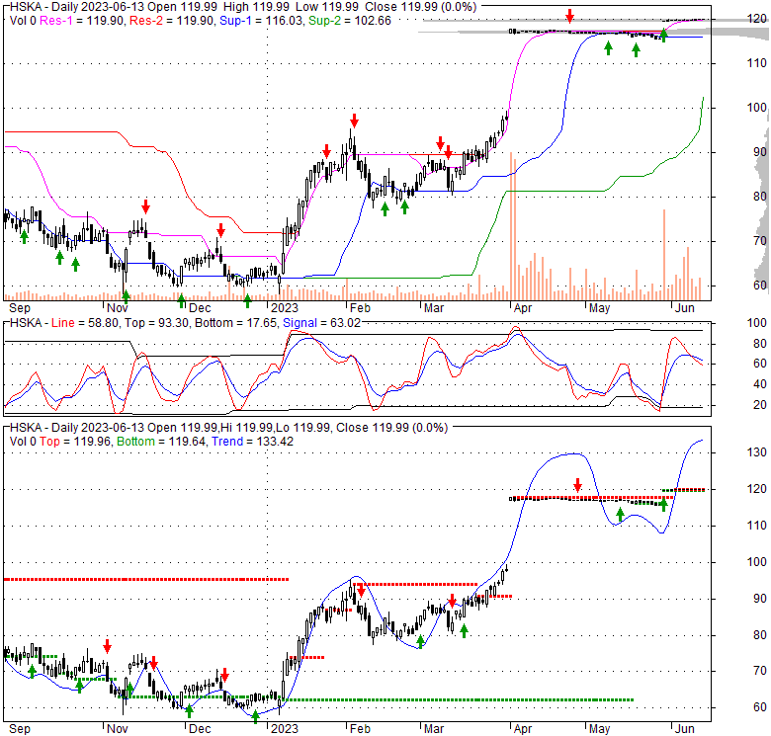Click the Top = 119.96 trend chart label
Viewport: 771px width, 736px height.
(x=75, y=442)
